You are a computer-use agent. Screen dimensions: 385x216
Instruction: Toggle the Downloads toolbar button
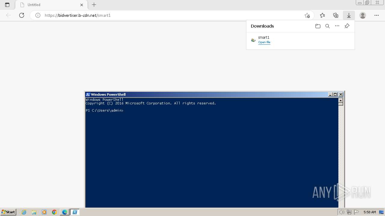tap(349, 15)
